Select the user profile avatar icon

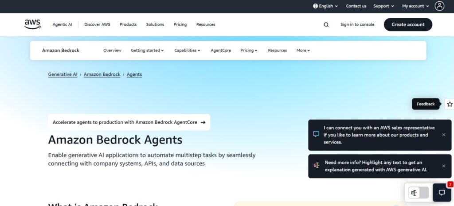tap(439, 6)
